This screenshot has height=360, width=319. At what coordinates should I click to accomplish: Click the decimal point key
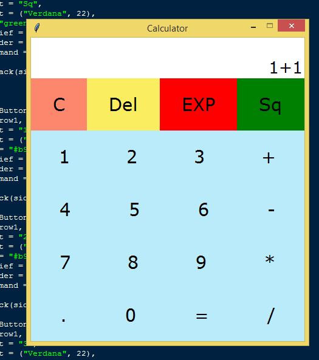[63, 315]
